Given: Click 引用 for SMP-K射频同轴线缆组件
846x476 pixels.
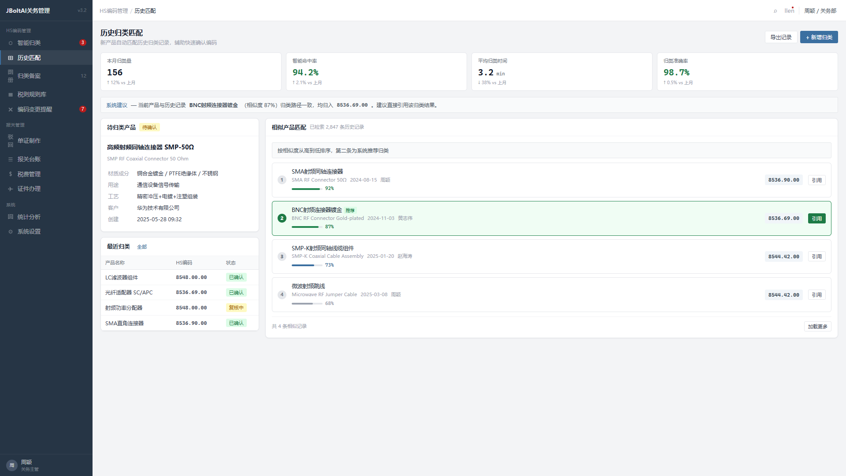Looking at the screenshot, I should click(817, 257).
